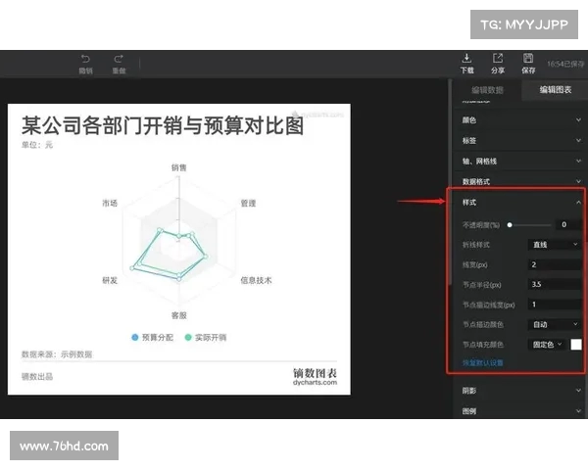
Task: Expand the 标签 section
Action: (x=519, y=140)
